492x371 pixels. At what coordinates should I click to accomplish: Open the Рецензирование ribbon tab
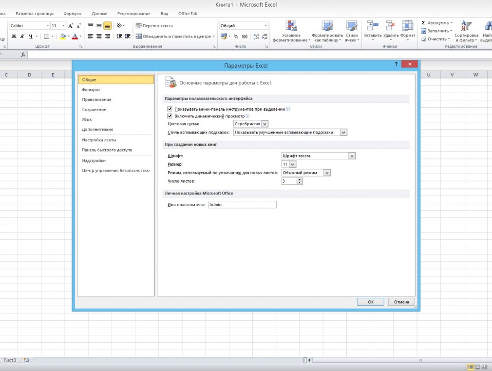133,14
